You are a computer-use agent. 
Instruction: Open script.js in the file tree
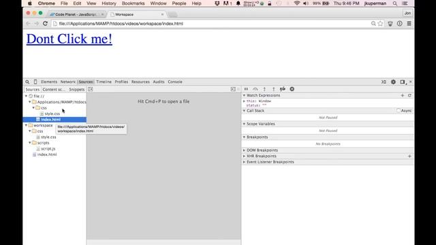point(48,148)
